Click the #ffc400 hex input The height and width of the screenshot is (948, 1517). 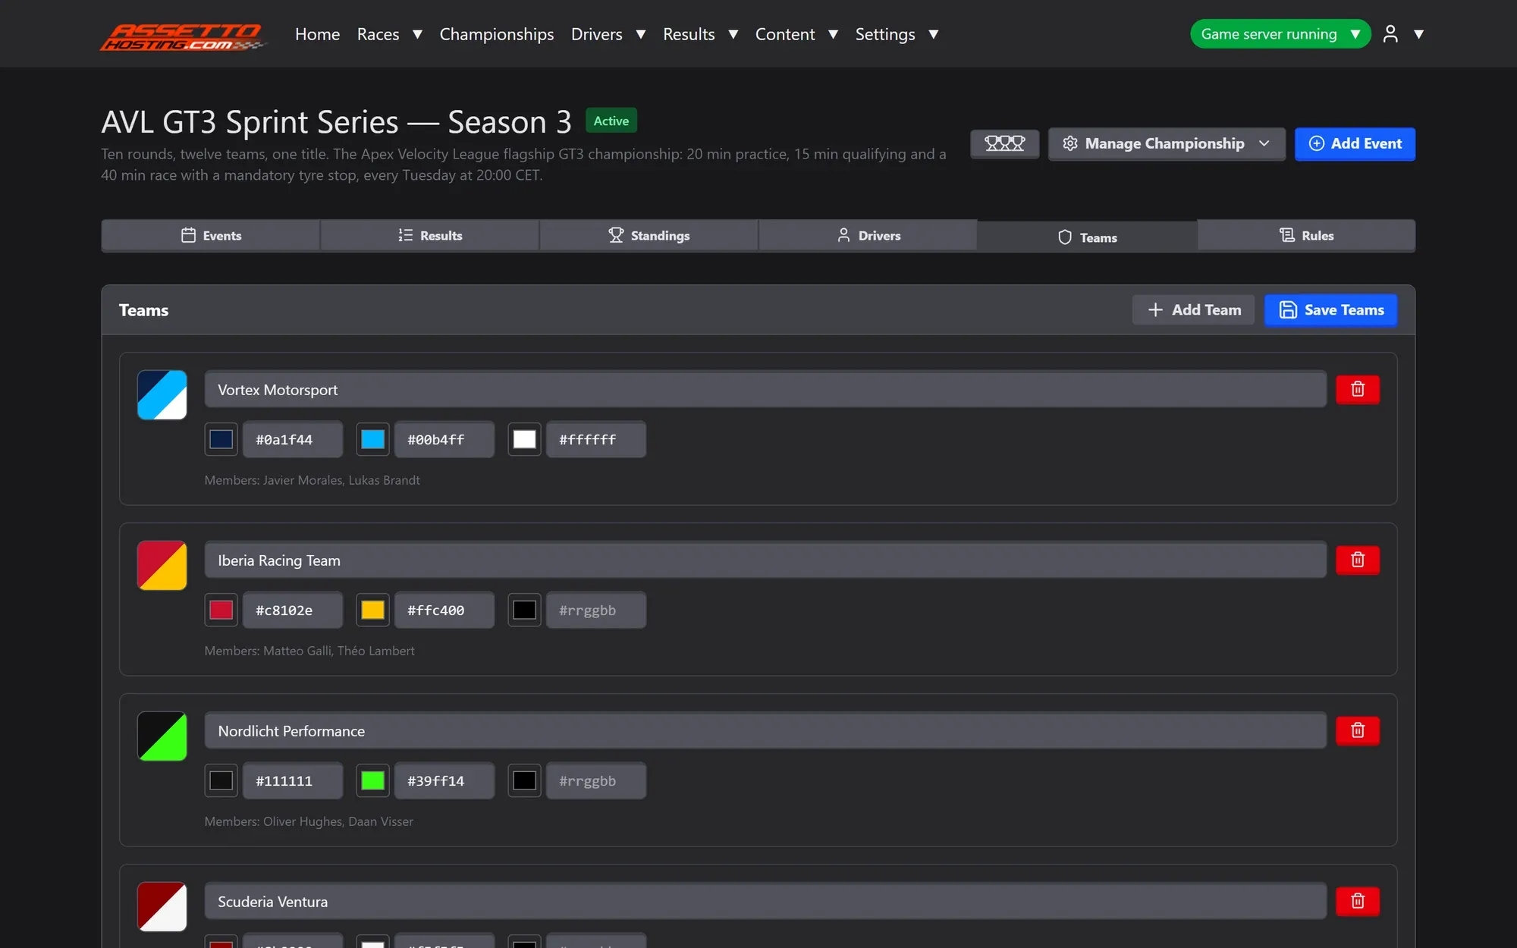pos(444,611)
